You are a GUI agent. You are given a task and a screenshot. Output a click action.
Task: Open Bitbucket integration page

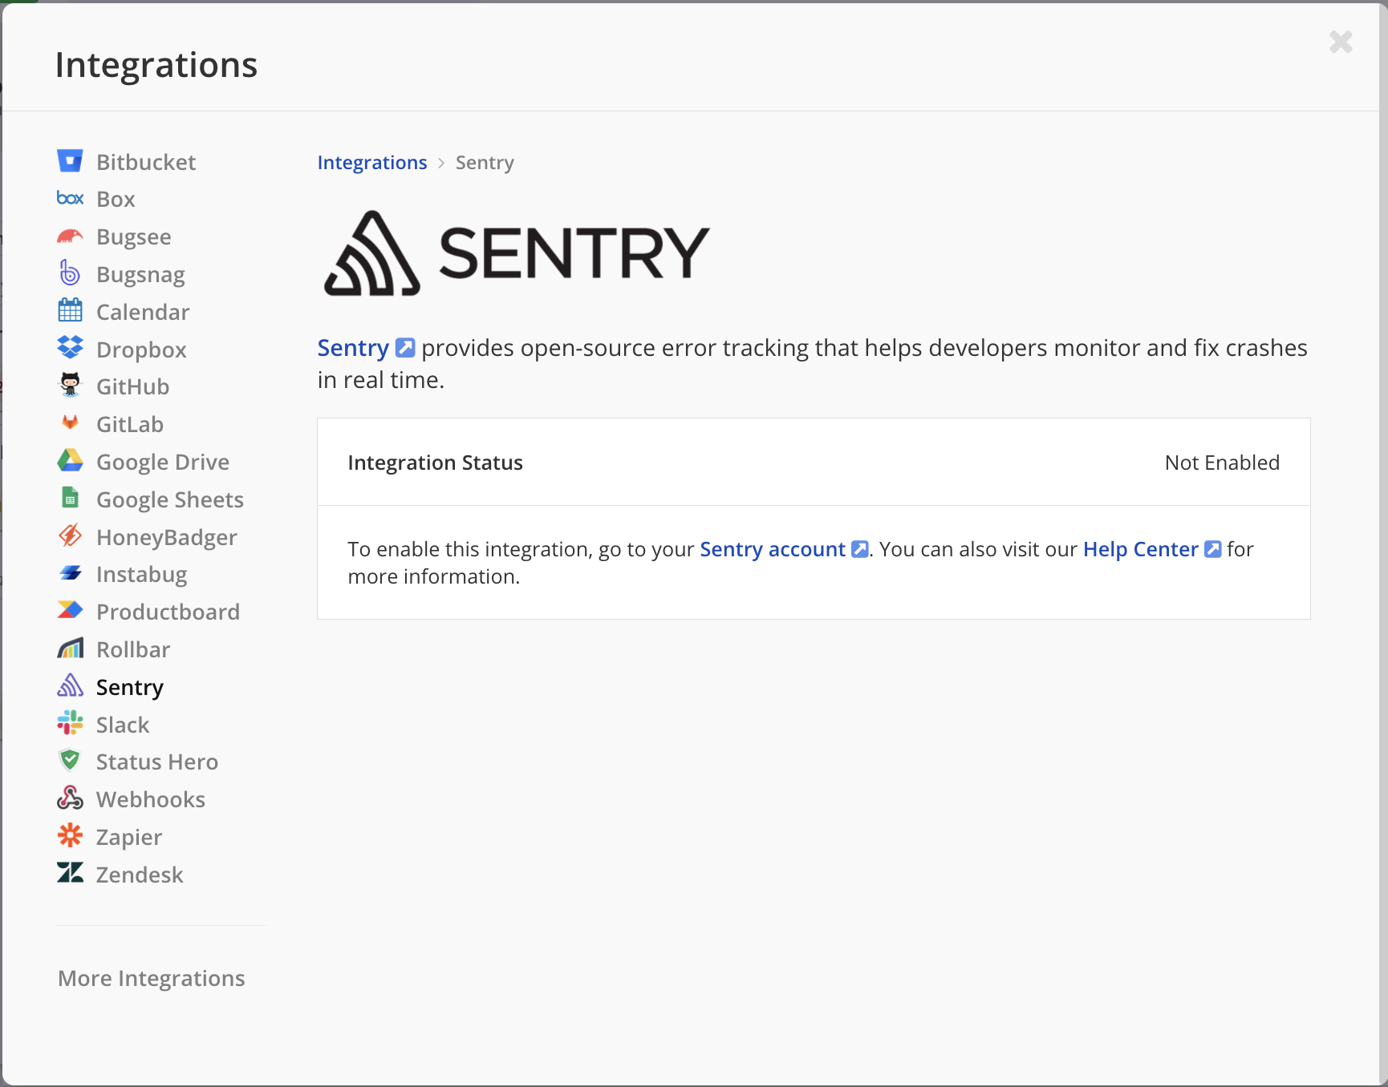click(x=145, y=162)
